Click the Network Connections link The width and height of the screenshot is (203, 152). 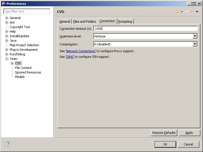[81, 51]
